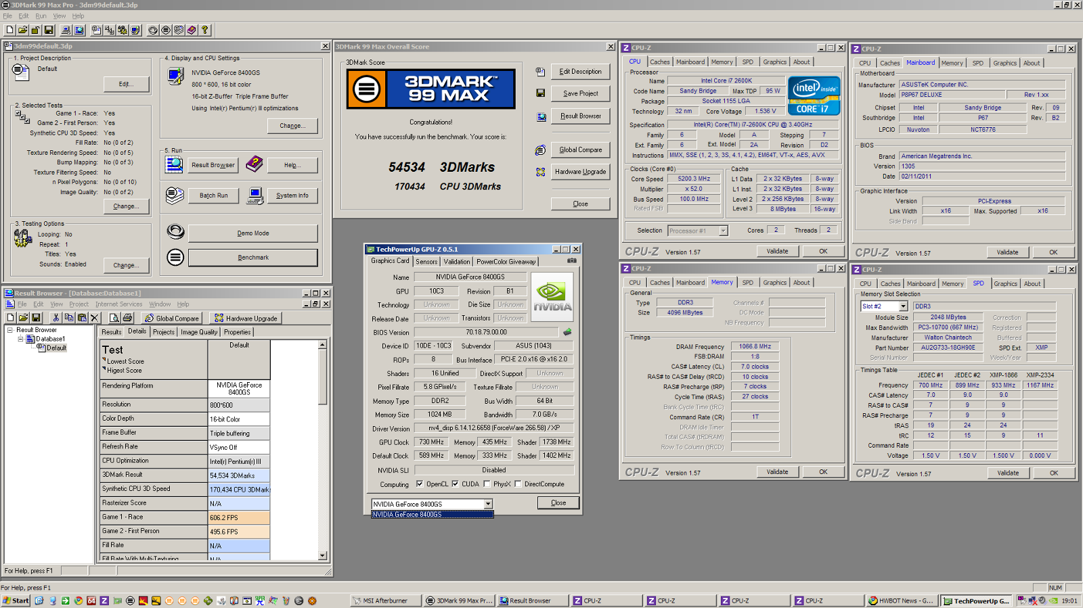
Task: Click Open project folder icon in 3DMark toolbar
Action: click(22, 30)
